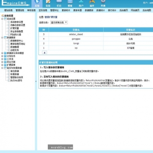Click the icp variable name cell
This screenshot has height=153, width=153.
pyautogui.click(x=76, y=48)
